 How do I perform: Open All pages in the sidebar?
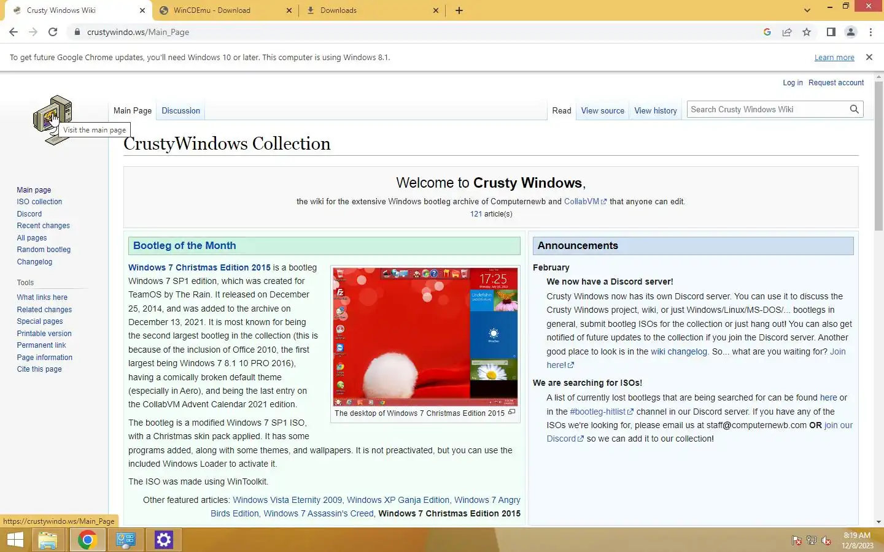(x=31, y=238)
